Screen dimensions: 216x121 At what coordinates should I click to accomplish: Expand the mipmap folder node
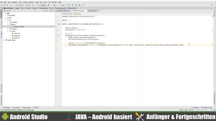coord(8,29)
